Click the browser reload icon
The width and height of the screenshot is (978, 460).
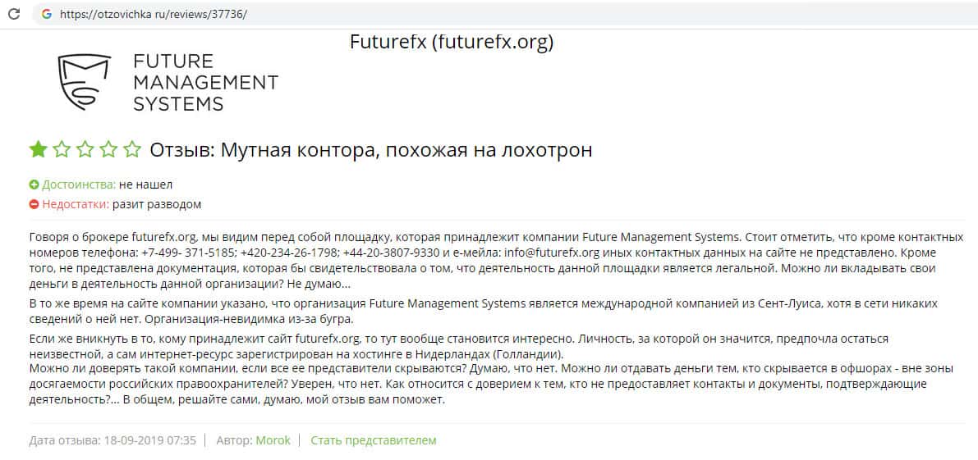14,14
